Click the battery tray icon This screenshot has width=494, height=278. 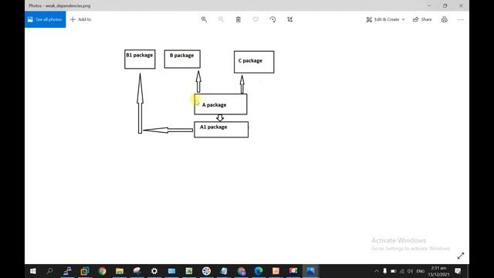click(x=393, y=271)
